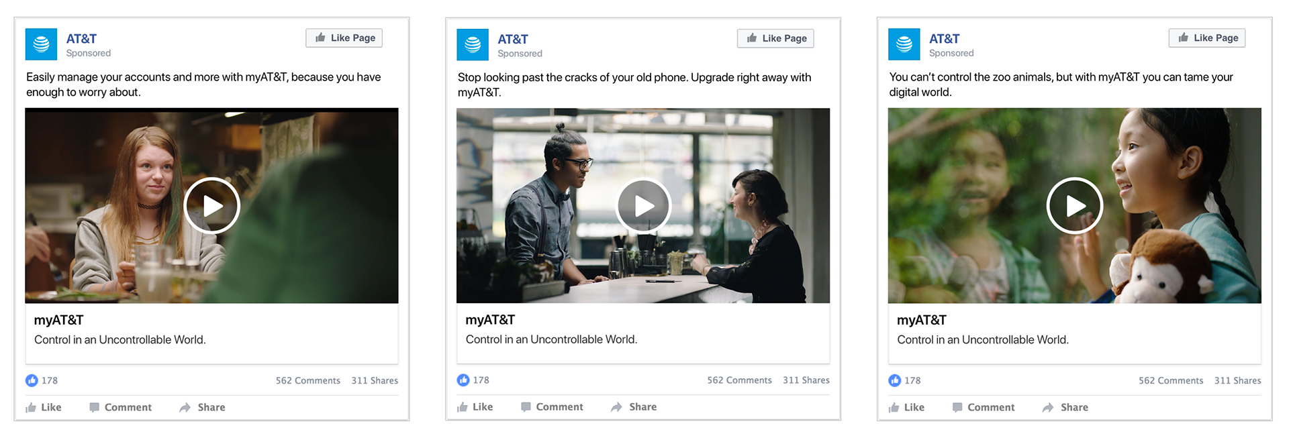Click the AT&T logo on the zoo animals ad
This screenshot has width=1289, height=442.
click(904, 44)
